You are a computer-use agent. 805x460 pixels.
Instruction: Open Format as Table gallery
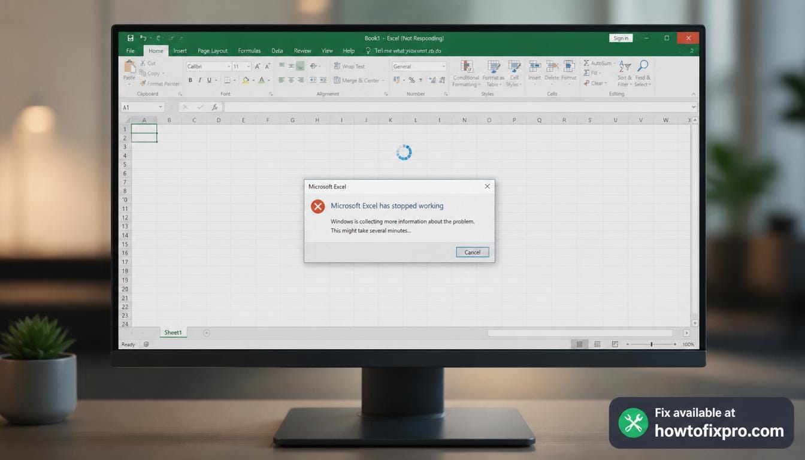tap(494, 74)
